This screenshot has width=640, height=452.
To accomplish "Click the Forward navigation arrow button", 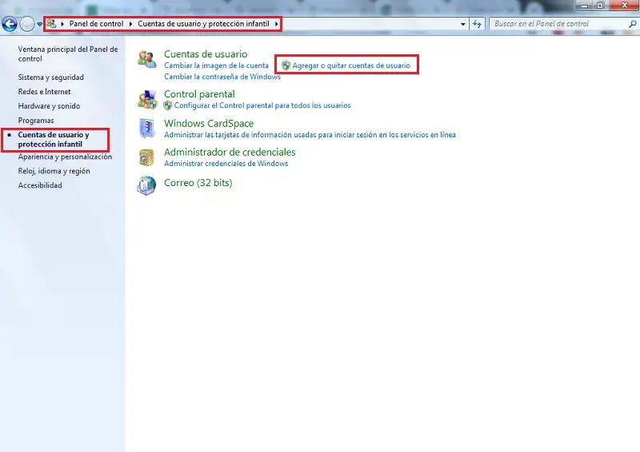I will click(x=27, y=24).
